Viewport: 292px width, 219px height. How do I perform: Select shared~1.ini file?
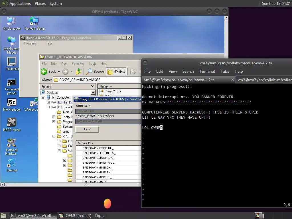tap(110, 91)
